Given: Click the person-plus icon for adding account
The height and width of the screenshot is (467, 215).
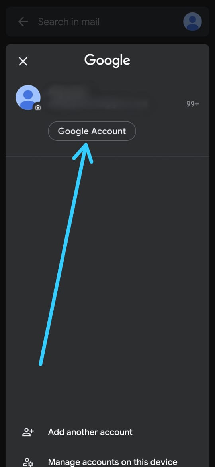Looking at the screenshot, I should [28, 432].
